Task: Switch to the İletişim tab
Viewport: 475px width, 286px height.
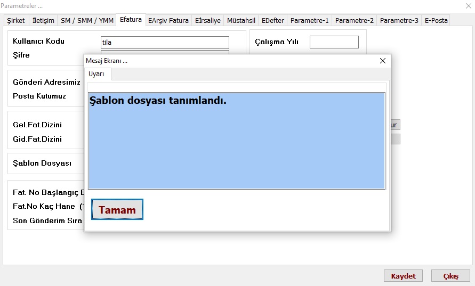Action: 43,21
